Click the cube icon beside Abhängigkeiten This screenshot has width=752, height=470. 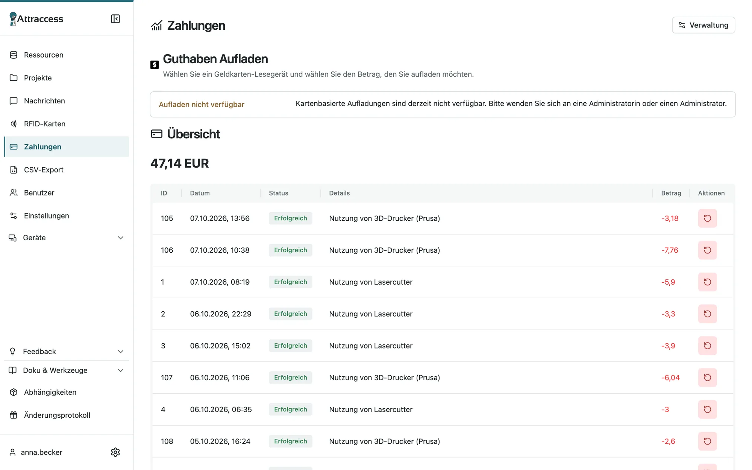pyautogui.click(x=14, y=392)
